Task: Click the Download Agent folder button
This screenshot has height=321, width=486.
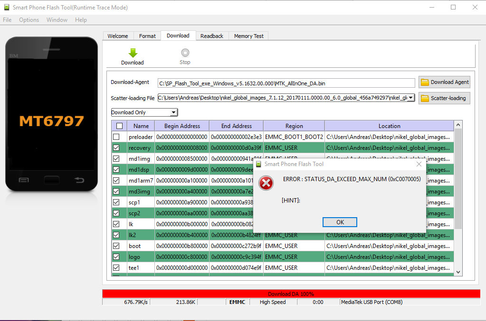Action: coord(444,82)
